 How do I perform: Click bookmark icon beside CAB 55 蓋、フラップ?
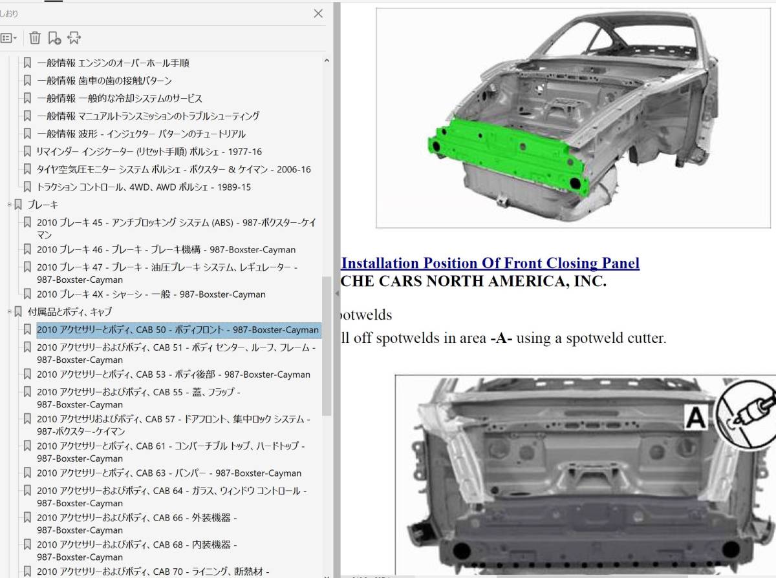pos(27,391)
